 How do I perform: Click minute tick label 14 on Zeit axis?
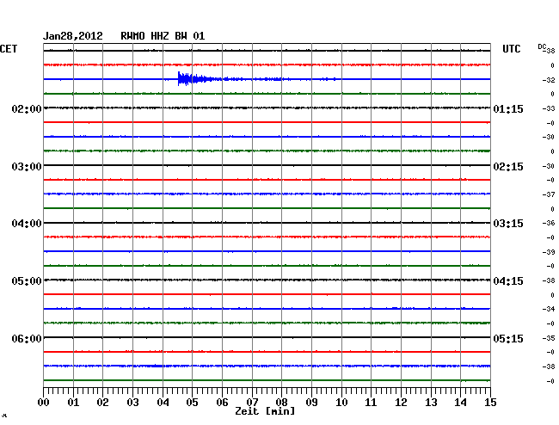[460, 402]
